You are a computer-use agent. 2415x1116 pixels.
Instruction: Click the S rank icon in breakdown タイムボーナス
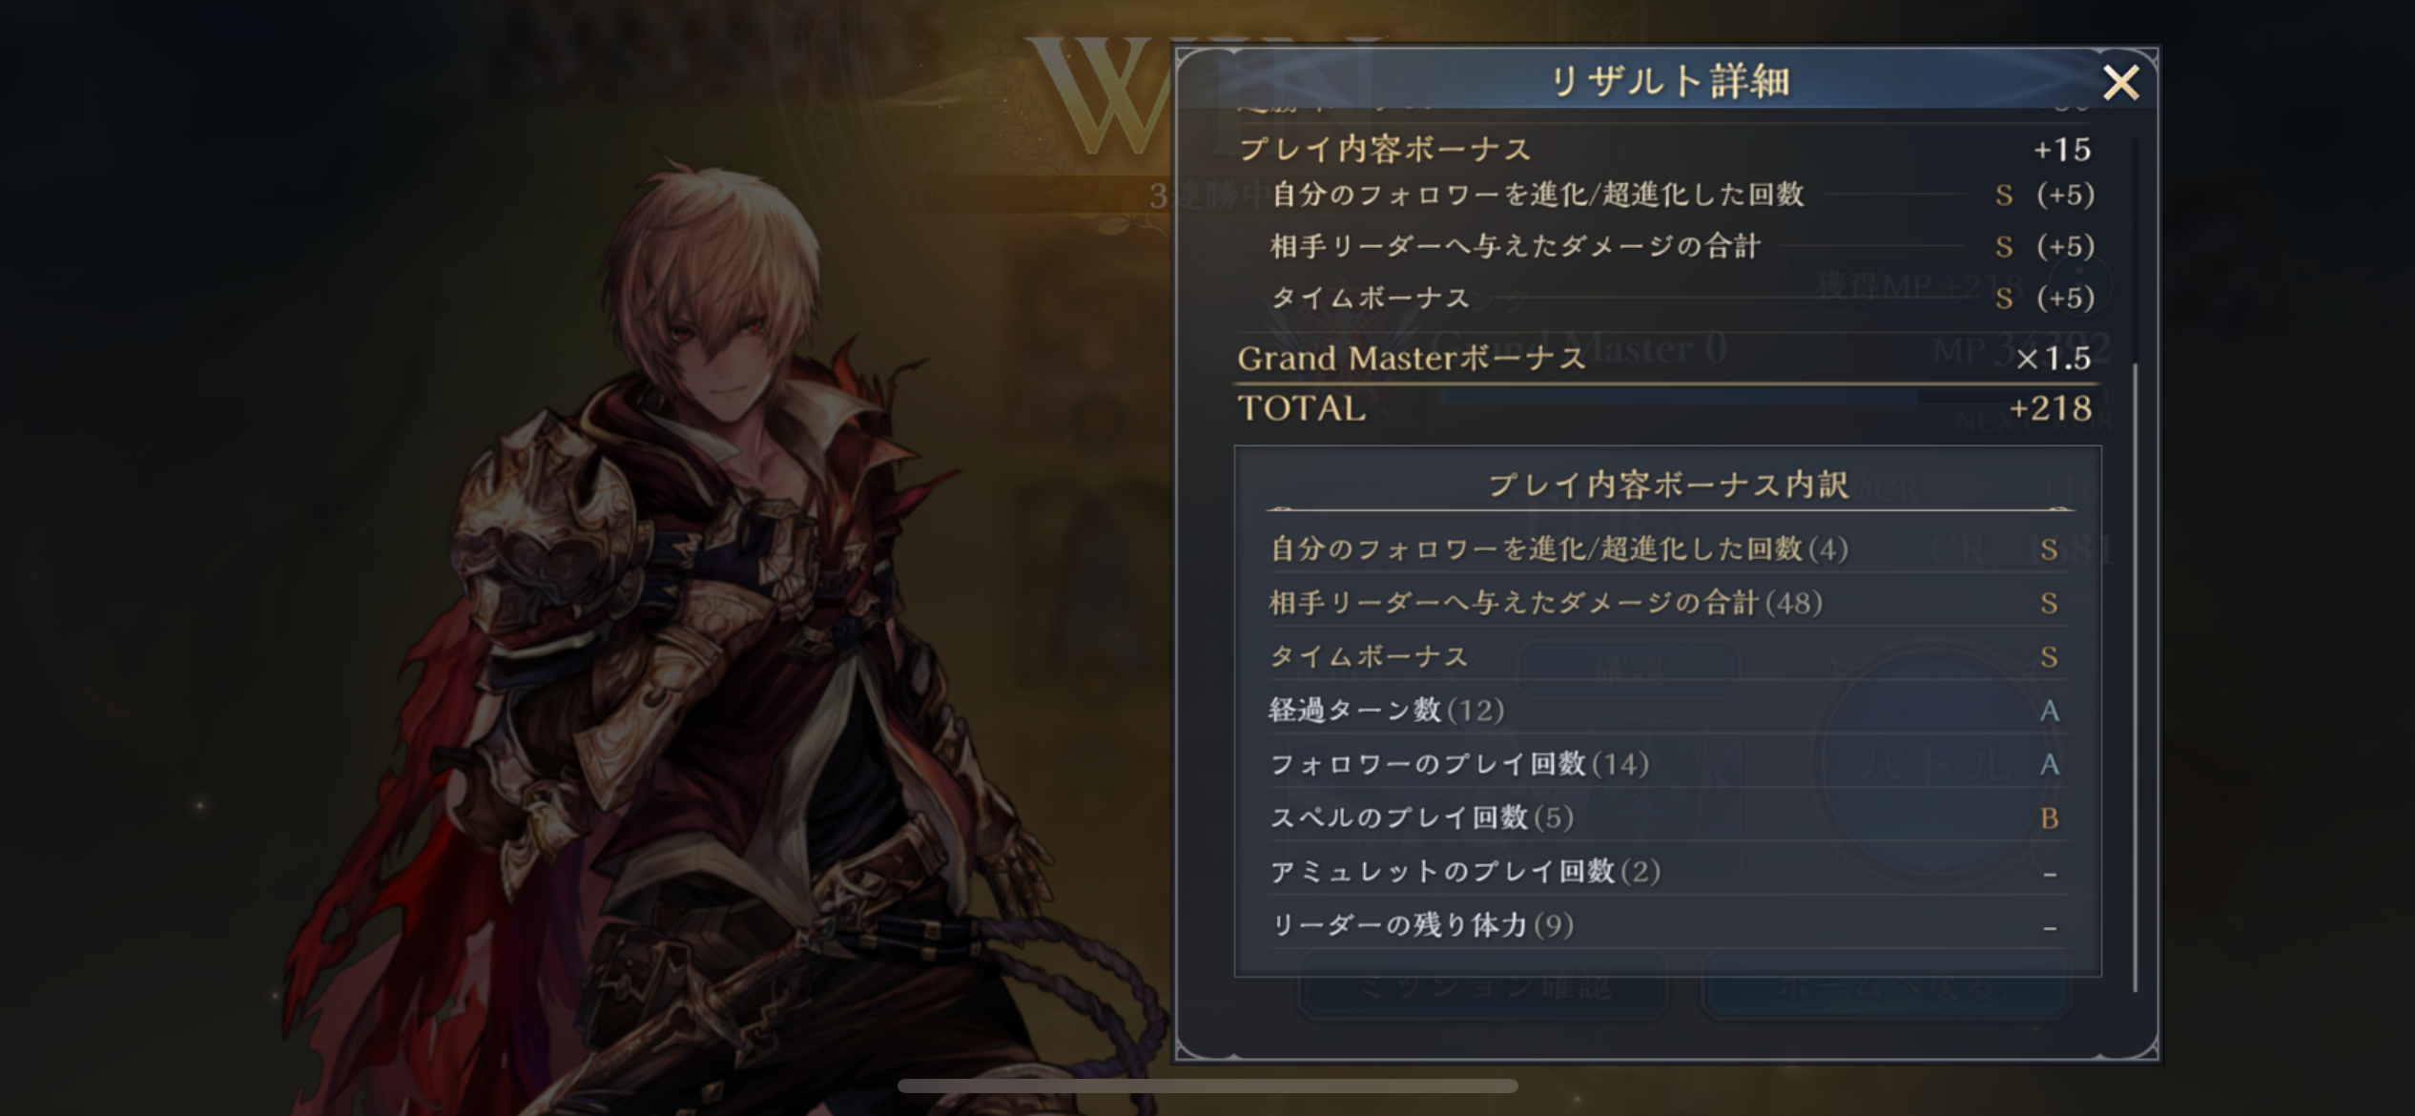(x=2049, y=657)
